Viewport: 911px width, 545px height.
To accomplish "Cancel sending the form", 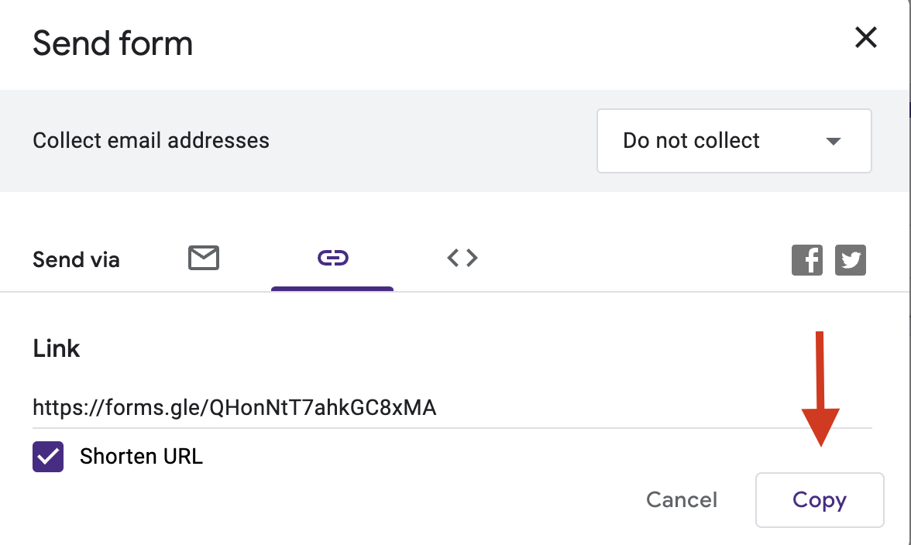I will click(682, 500).
